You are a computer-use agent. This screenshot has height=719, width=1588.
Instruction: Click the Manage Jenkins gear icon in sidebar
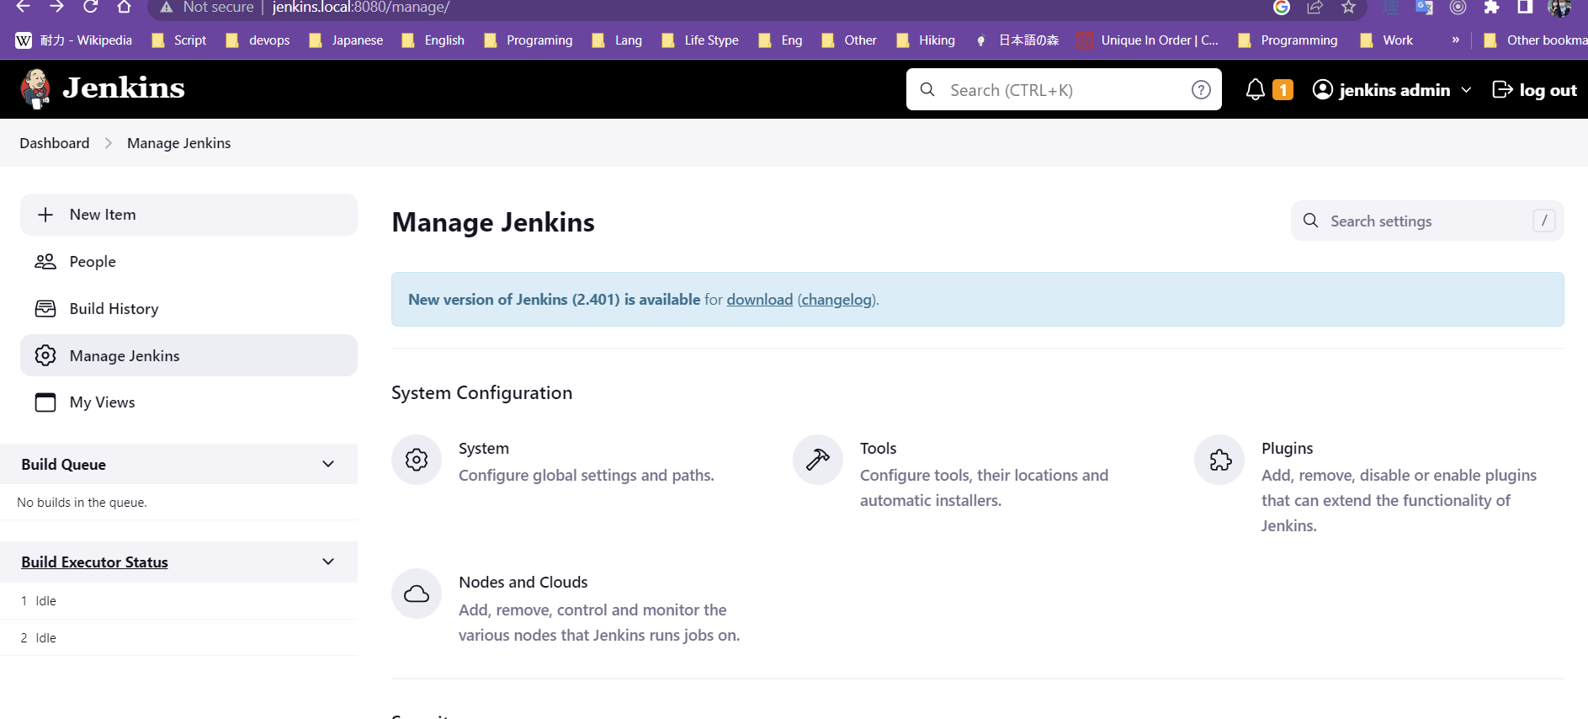coord(45,355)
